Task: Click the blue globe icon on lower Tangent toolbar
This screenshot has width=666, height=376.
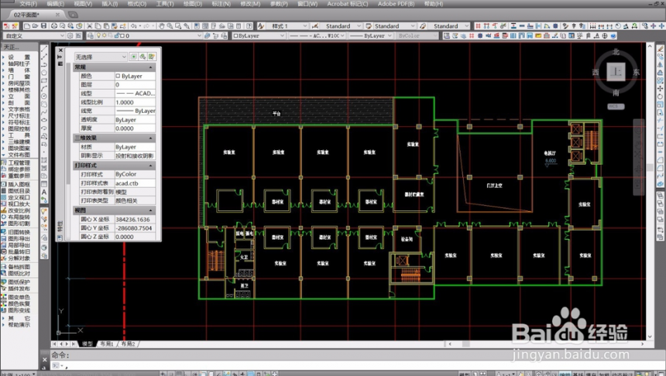Action: [x=613, y=36]
